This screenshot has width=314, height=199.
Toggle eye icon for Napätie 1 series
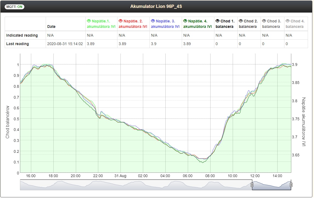pyautogui.click(x=89, y=21)
